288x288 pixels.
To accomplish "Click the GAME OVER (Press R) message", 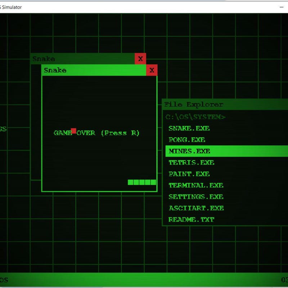I will 96,133.
